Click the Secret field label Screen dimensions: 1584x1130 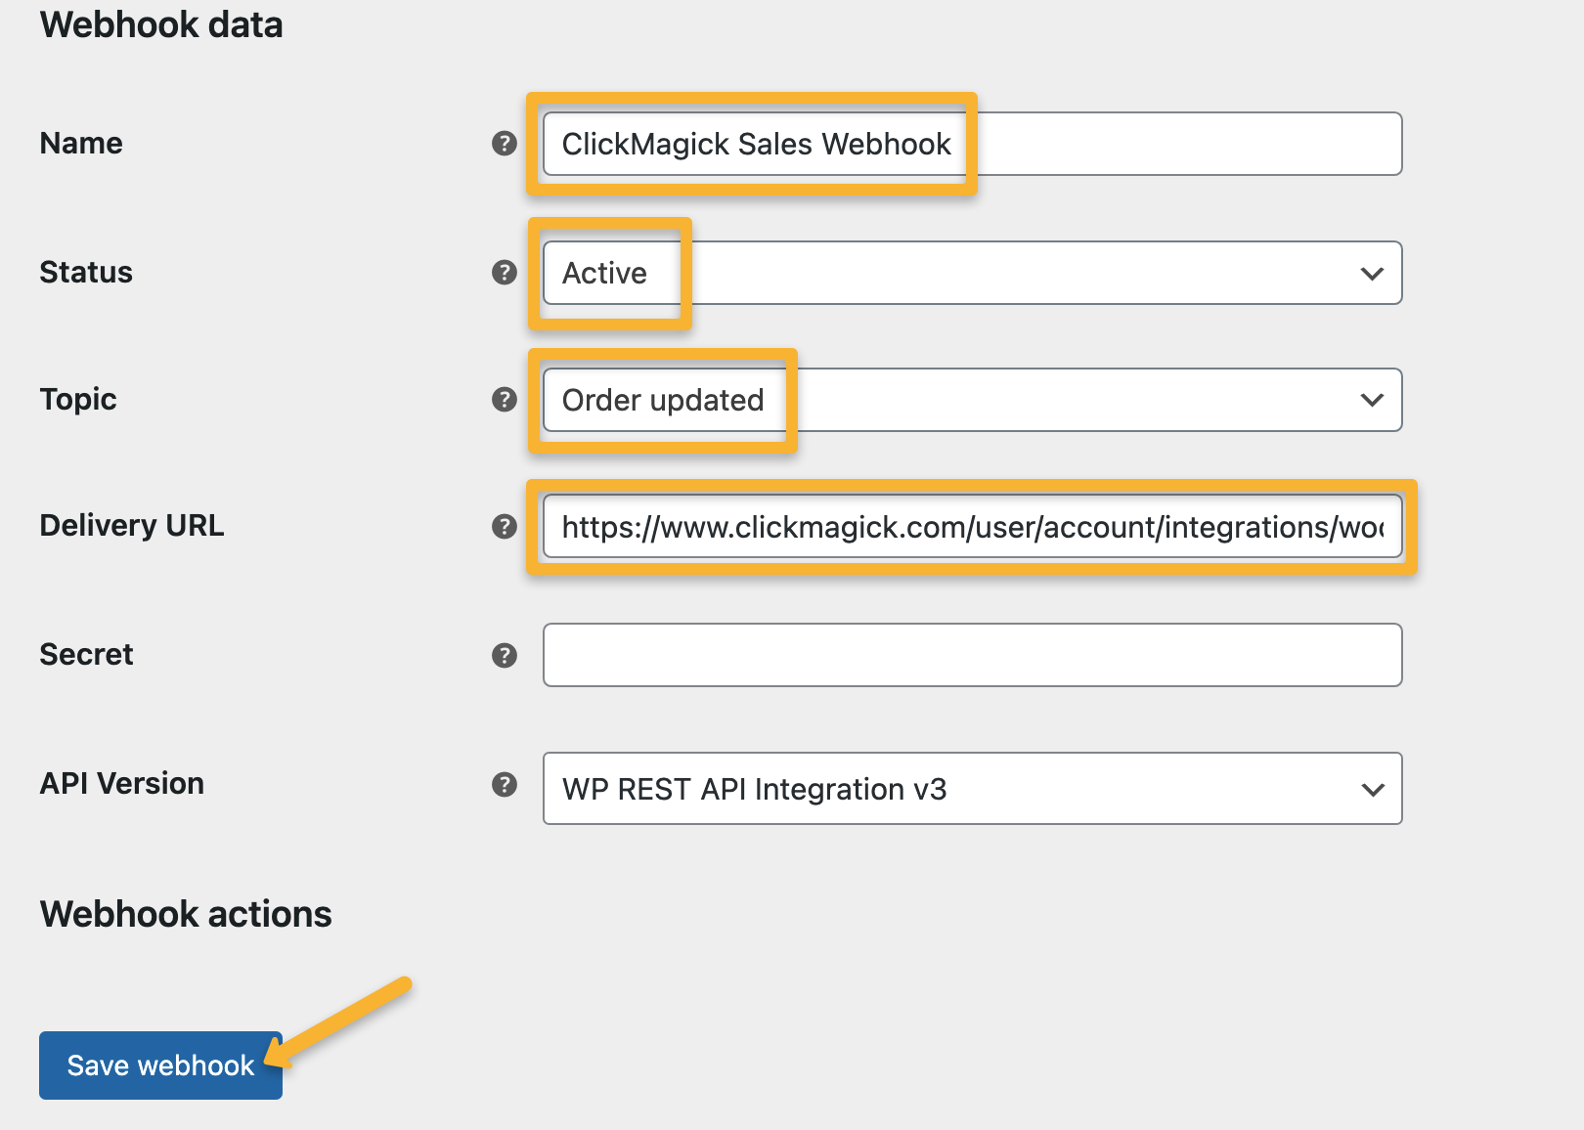[86, 655]
